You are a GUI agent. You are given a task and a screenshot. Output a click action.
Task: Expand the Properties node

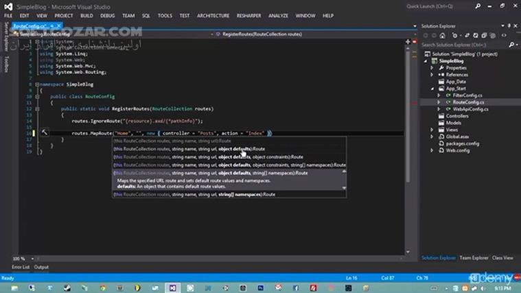(x=432, y=68)
